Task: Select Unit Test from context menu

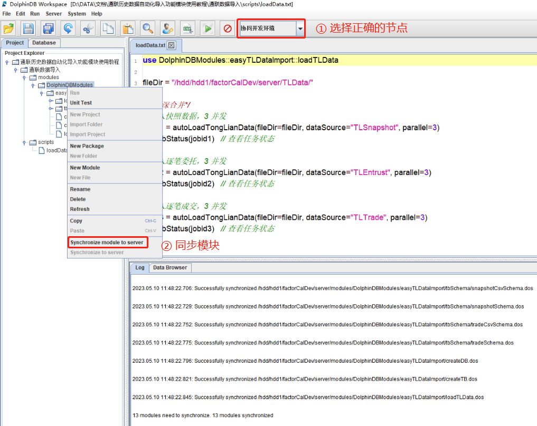Action: pos(81,103)
